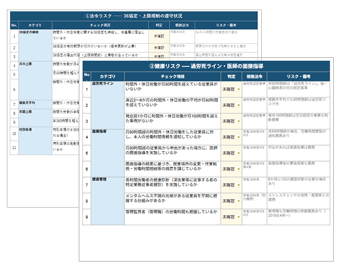
Task: Click the 未確認 cell in legal-risk sheet row 3
Action: pyautogui.click(x=159, y=56)
